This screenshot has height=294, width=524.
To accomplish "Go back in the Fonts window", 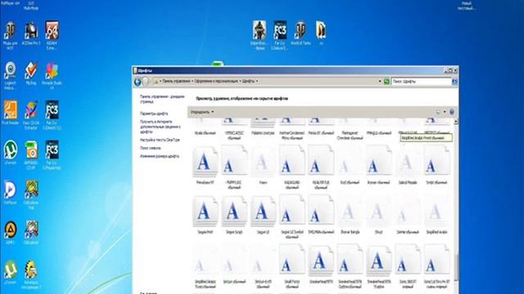I will [138, 82].
